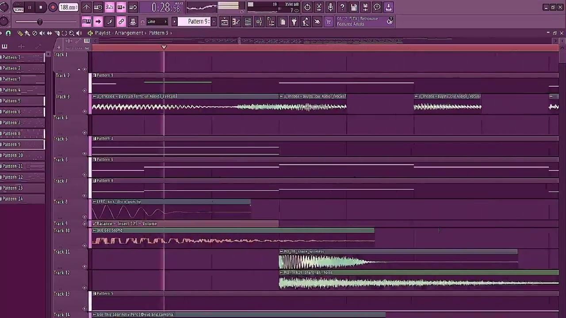
Task: Select Pattern 5 in picker list
Action: click(x=22, y=101)
